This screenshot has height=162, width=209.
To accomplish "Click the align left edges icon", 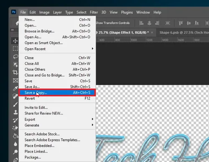I will coord(141,23).
